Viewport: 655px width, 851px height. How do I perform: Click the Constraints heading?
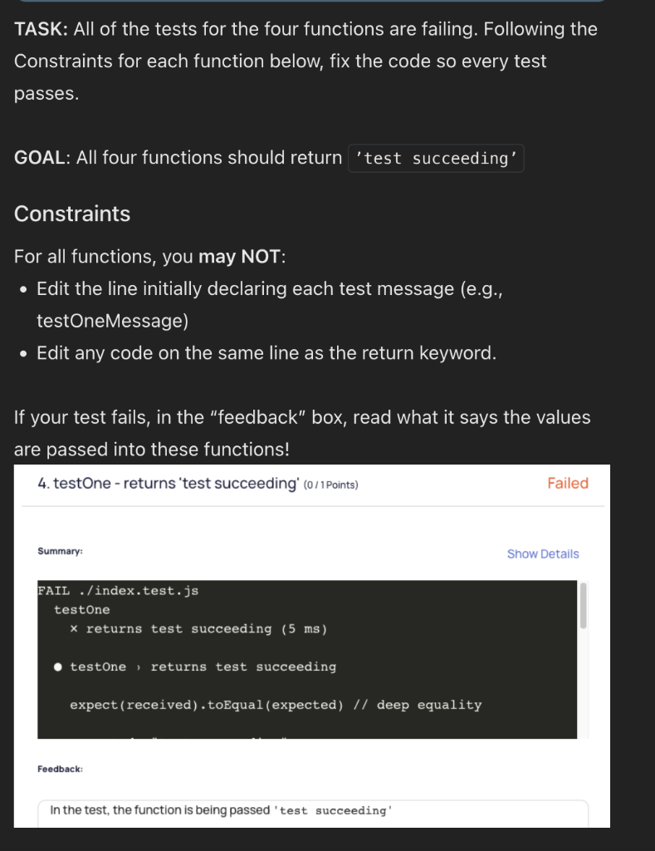coord(71,214)
